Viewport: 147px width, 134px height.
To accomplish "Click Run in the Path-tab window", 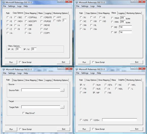I will (x=11, y=129).
